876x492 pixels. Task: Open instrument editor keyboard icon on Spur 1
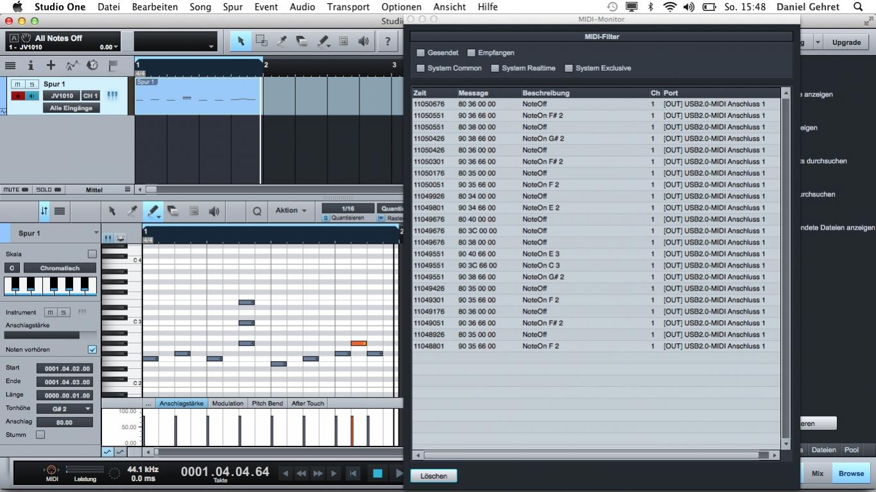(x=112, y=96)
